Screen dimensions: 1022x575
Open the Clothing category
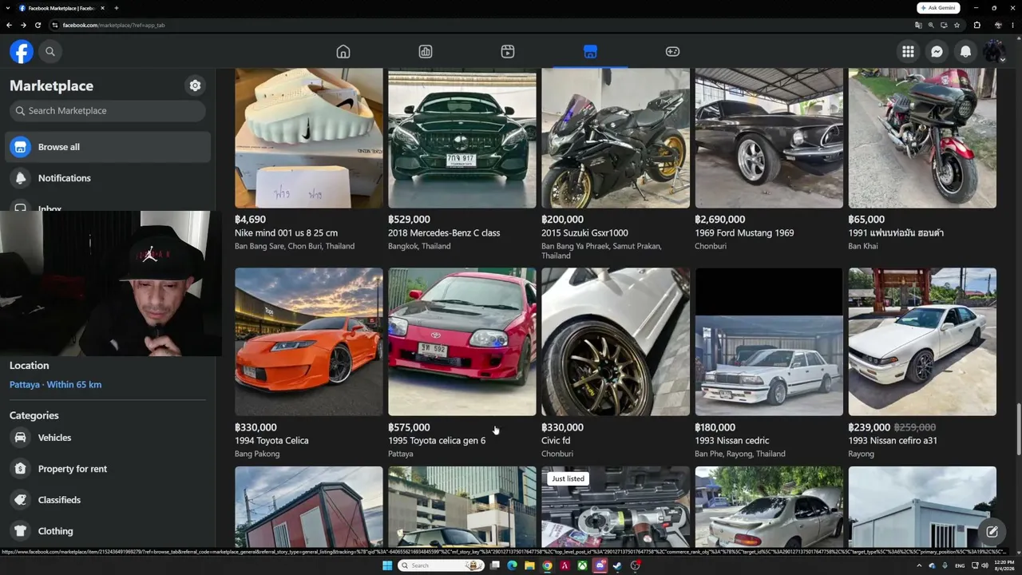(x=109, y=531)
